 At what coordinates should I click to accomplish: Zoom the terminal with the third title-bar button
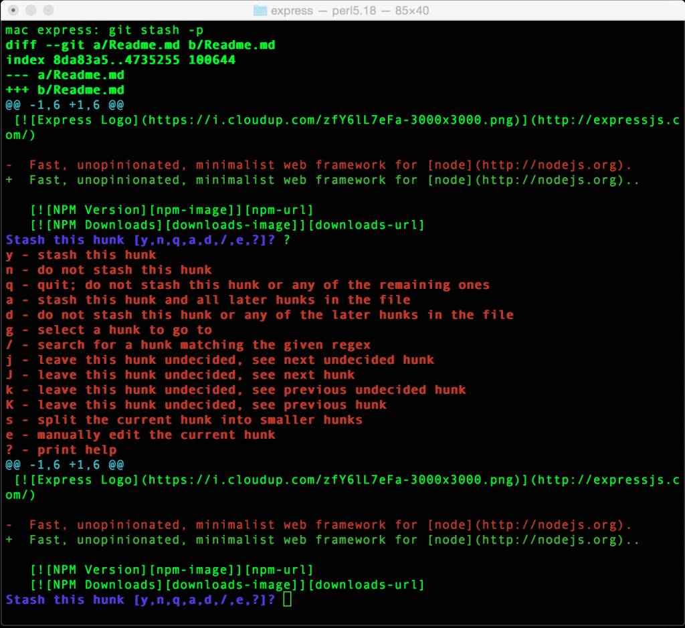point(49,10)
